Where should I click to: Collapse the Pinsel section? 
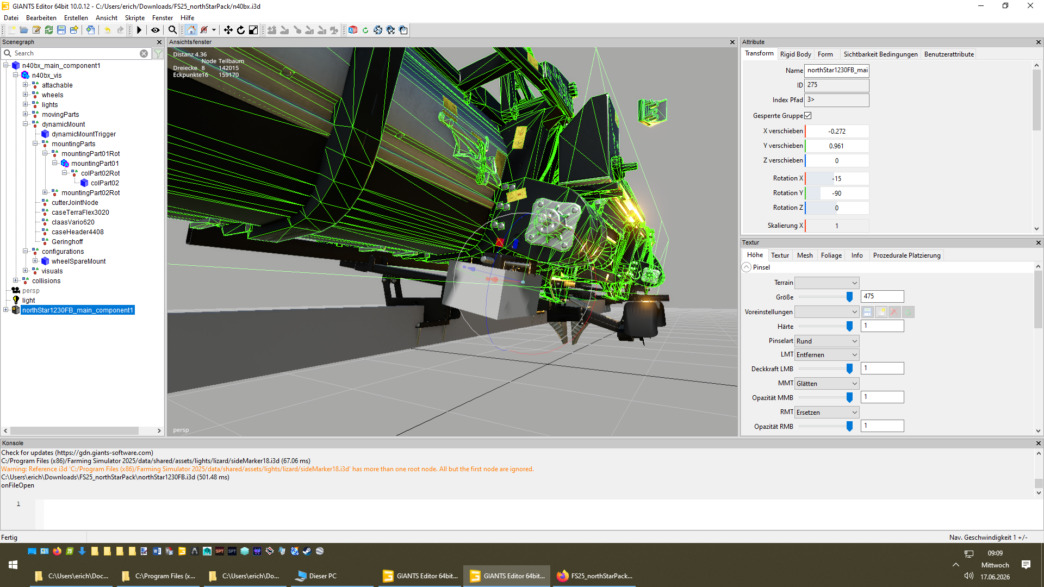pyautogui.click(x=747, y=267)
